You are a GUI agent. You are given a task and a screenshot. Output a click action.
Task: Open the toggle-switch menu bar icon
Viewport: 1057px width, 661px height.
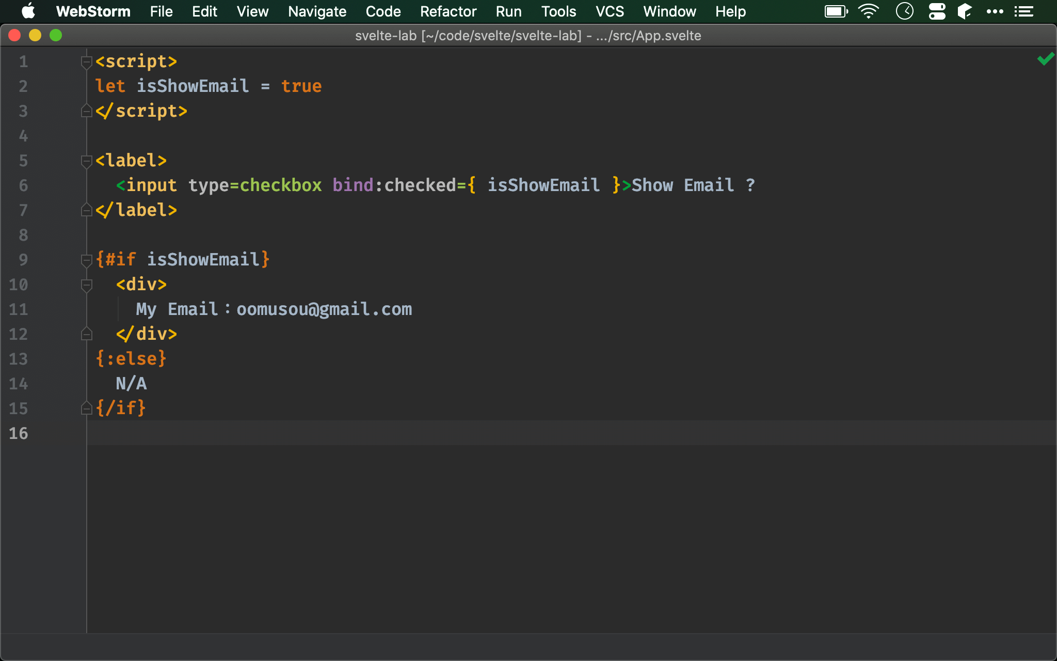(x=937, y=11)
